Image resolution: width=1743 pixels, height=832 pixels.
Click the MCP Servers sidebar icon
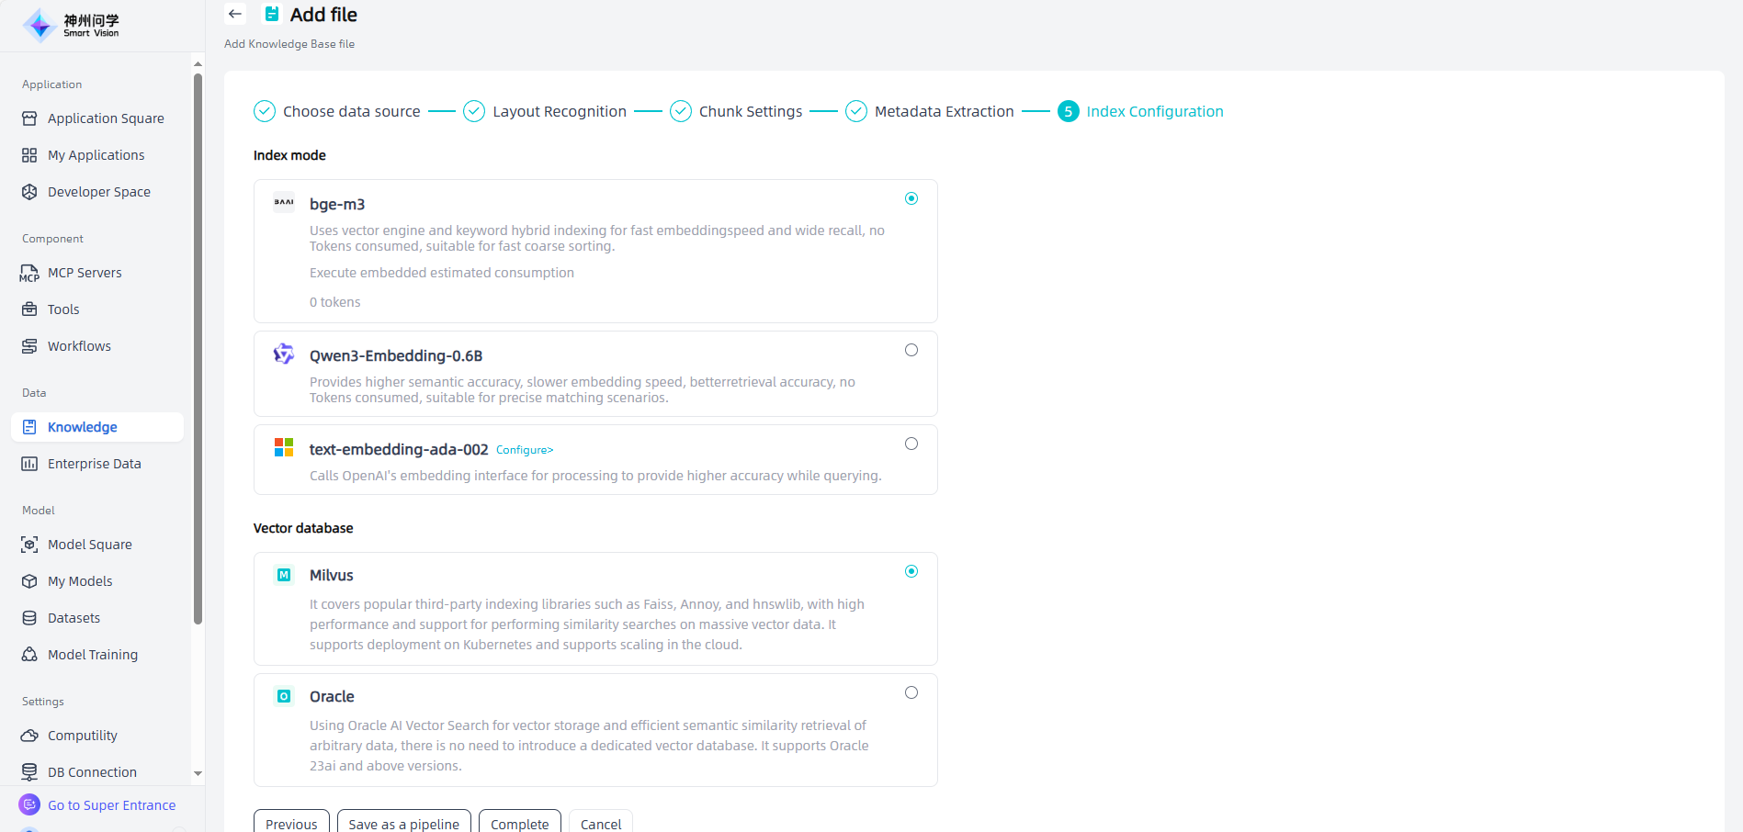point(29,273)
